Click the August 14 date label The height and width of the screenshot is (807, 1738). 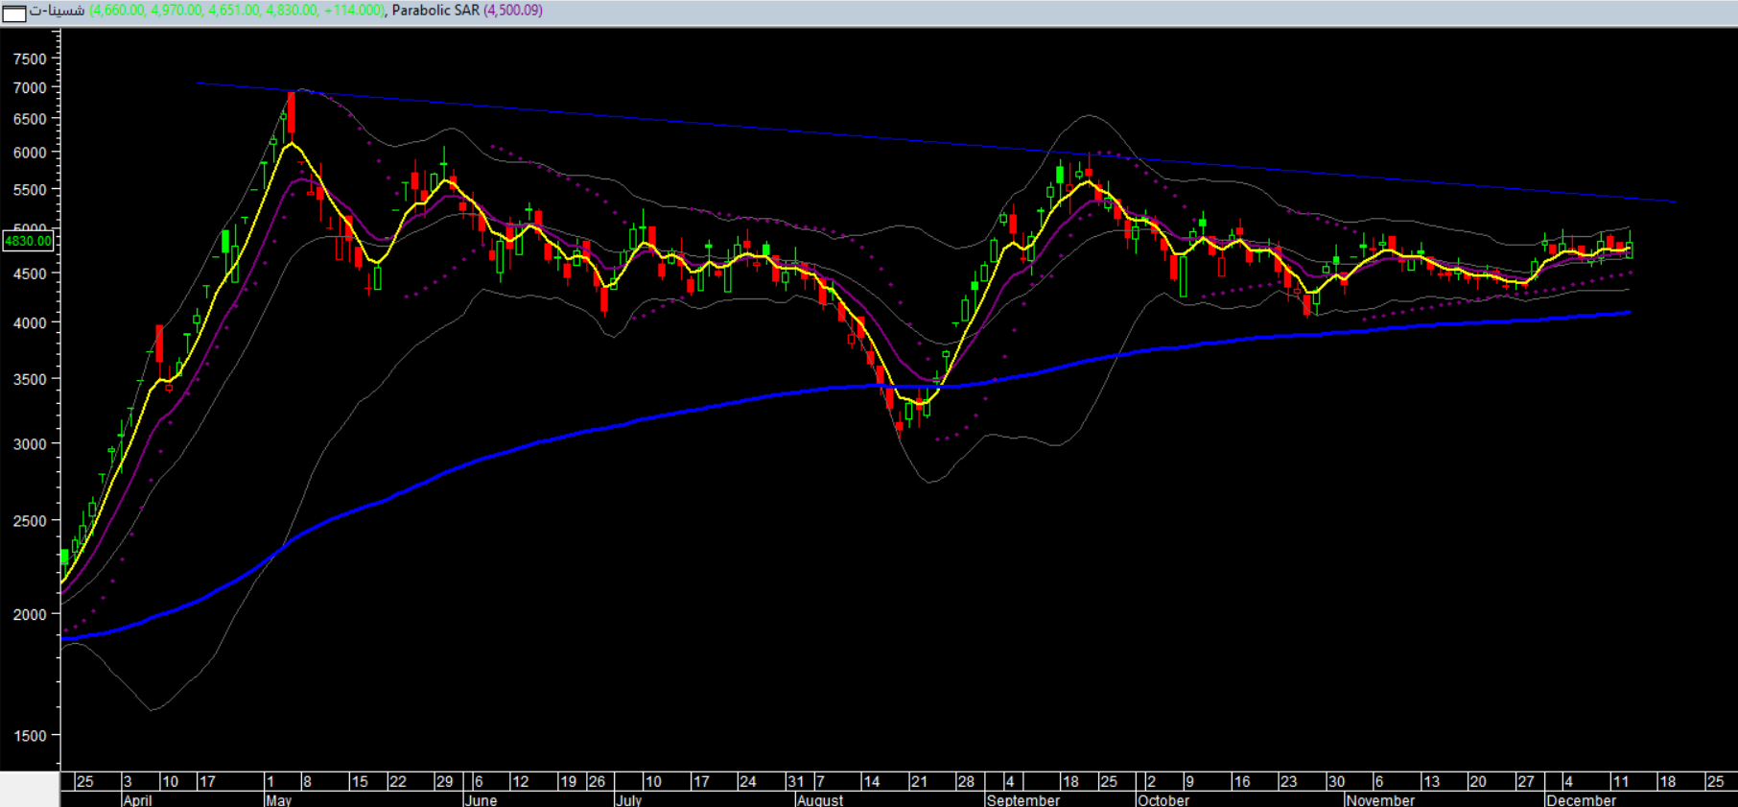click(872, 781)
